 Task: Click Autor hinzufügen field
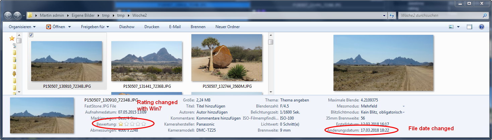[x=212, y=112]
